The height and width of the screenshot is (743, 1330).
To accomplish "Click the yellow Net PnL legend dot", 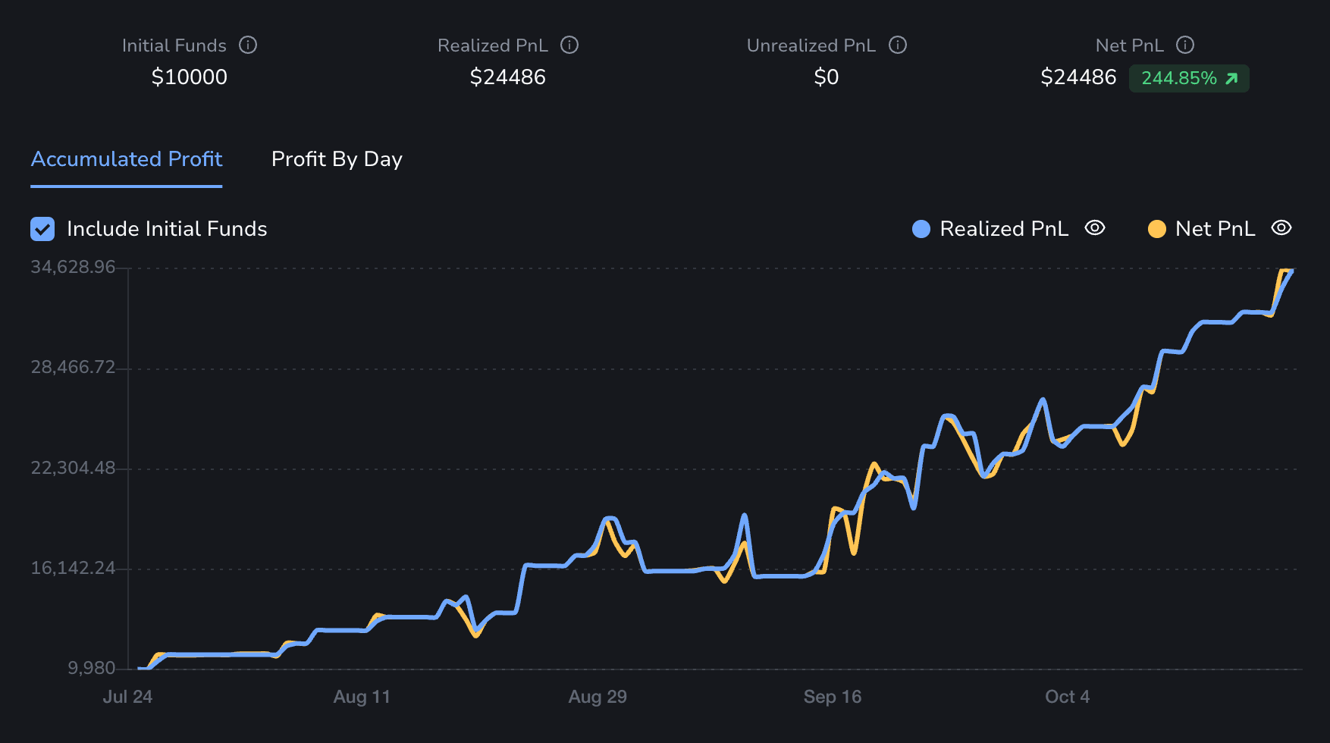I will [x=1156, y=228].
